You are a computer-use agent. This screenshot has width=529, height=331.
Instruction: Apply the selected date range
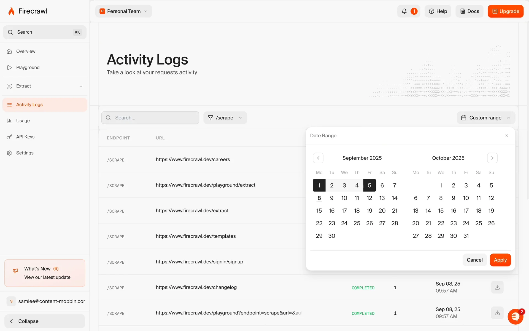[500, 260]
